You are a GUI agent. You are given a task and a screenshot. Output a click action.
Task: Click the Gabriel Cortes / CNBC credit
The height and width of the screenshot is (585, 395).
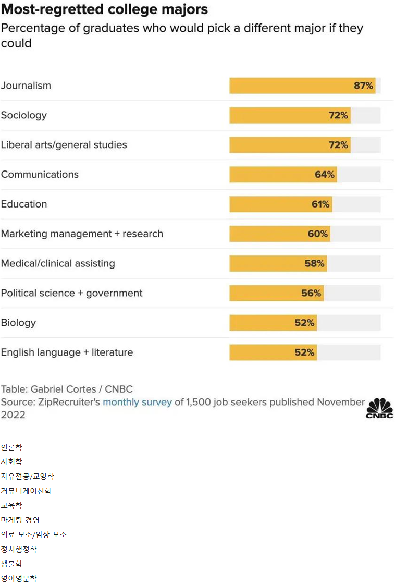coord(67,389)
